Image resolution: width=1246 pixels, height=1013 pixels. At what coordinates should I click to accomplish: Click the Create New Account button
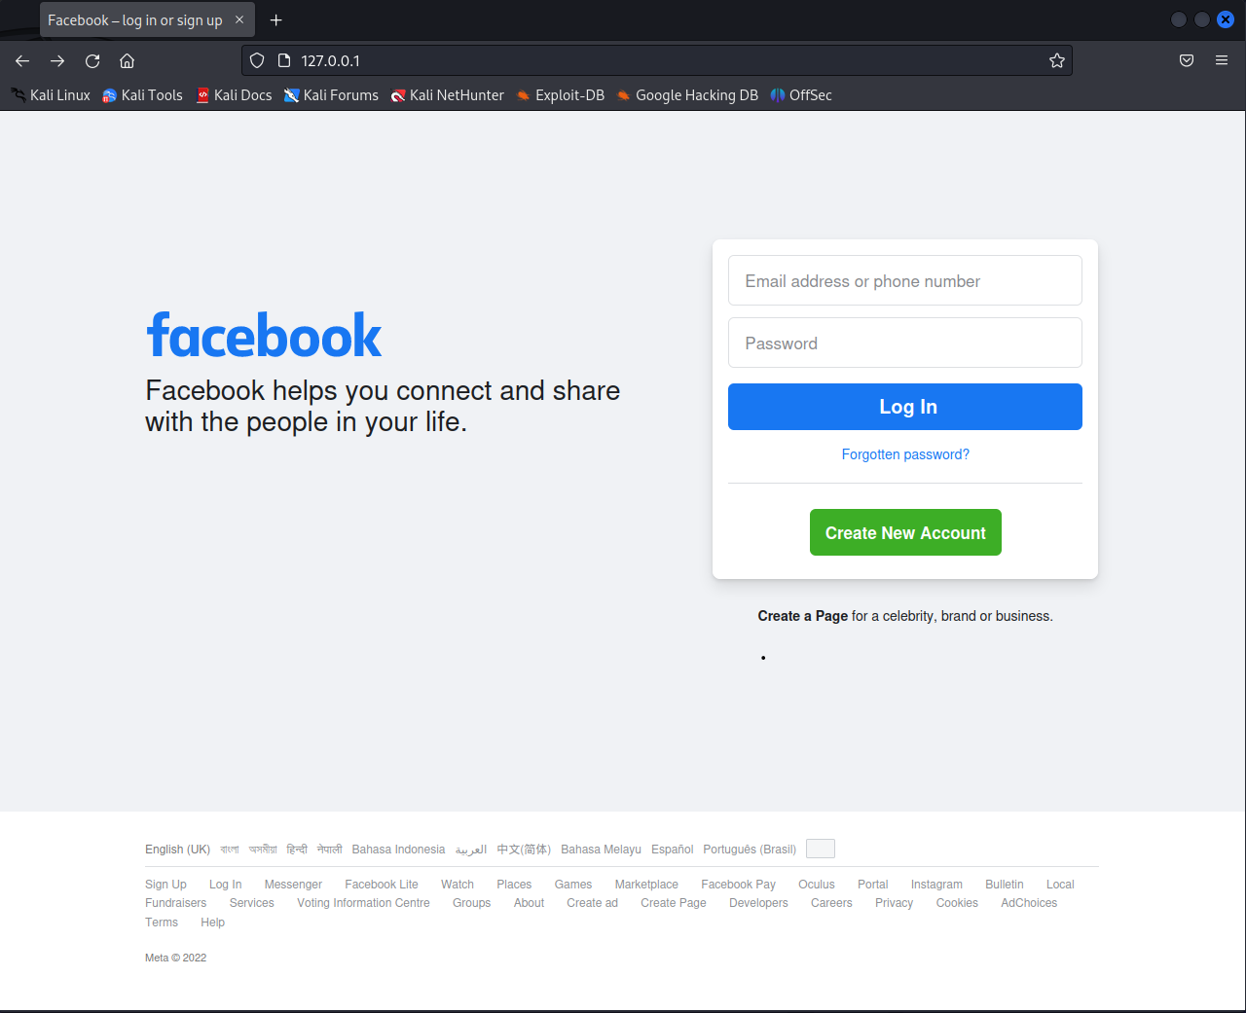pyautogui.click(x=905, y=532)
